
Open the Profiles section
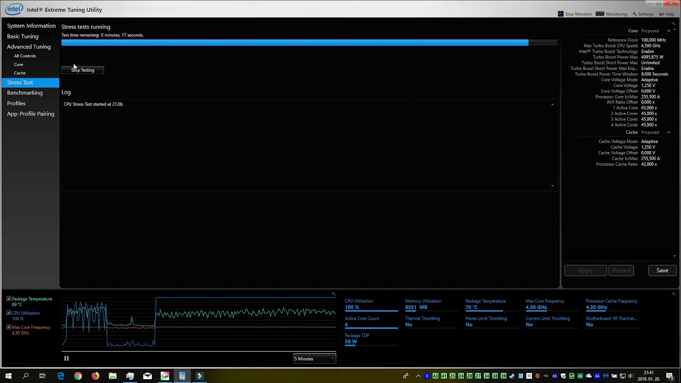[x=16, y=103]
